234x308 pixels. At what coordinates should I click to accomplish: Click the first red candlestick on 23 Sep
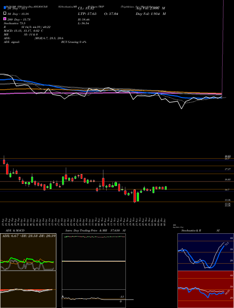[x=4, y=161]
